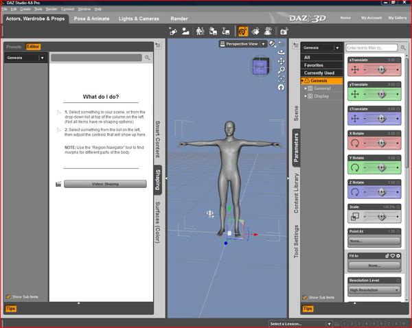Open the Select a Lesson dropdown
Viewport: 412px width, 328px height.
(300, 324)
